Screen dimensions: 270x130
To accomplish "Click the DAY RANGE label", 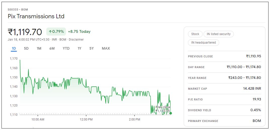I will (x=196, y=67).
